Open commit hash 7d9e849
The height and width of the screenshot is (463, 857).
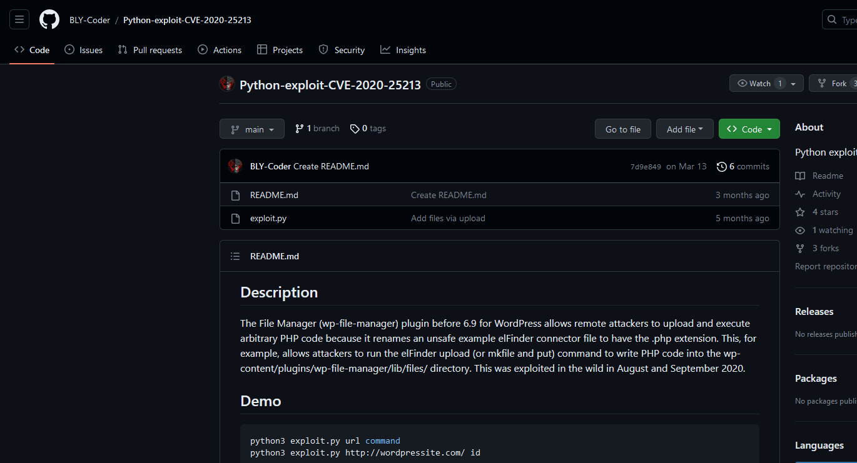(646, 167)
